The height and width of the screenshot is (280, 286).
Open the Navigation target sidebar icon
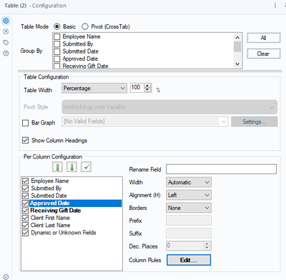[x=6, y=31]
